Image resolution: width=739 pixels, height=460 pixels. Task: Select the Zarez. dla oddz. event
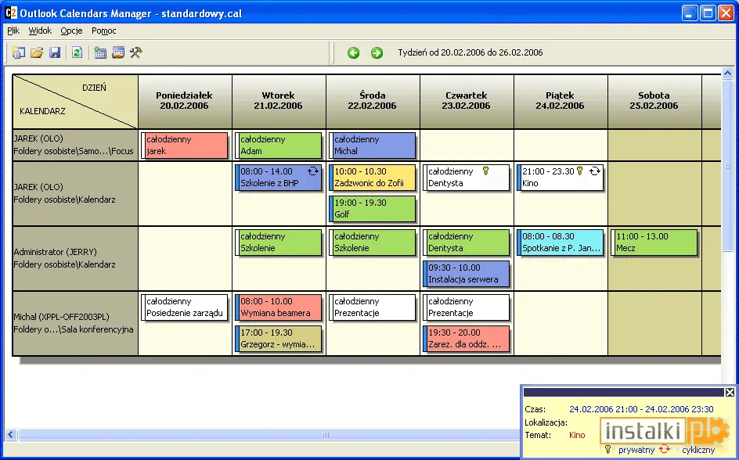click(x=466, y=339)
